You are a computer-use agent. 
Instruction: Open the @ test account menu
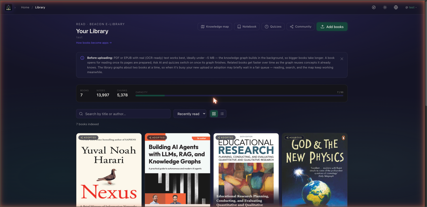point(411,7)
